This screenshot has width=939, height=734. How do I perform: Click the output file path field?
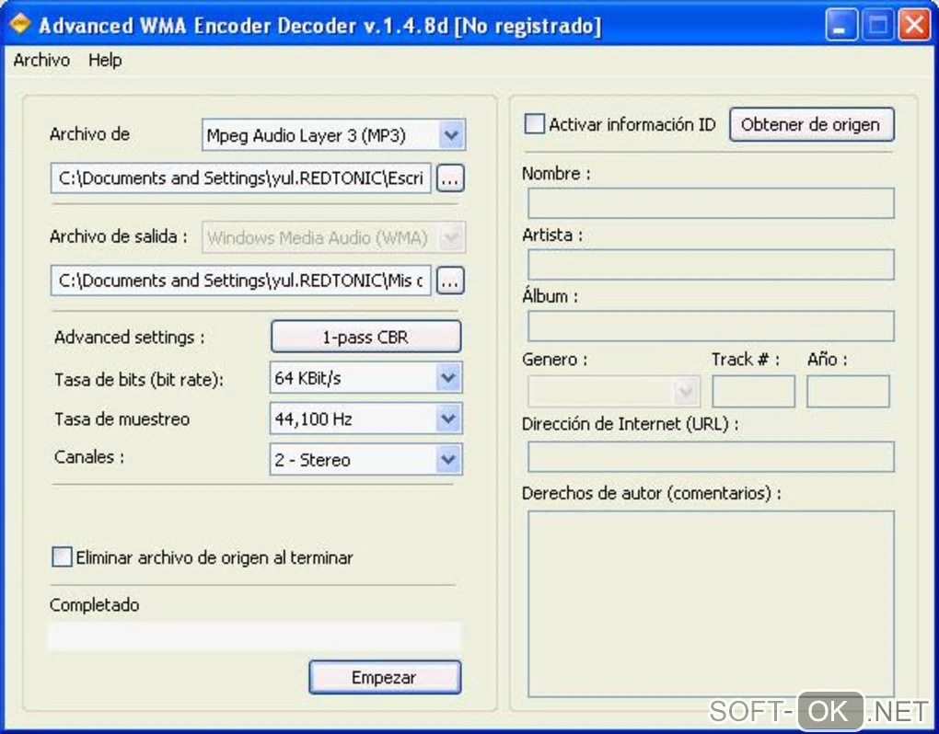tap(241, 280)
